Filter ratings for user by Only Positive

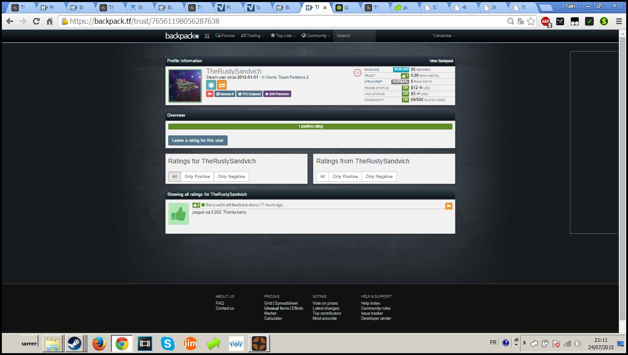197,177
